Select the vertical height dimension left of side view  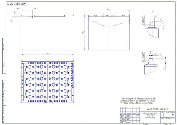(83, 32)
